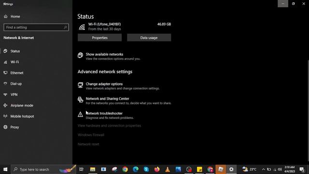This screenshot has height=174, width=309.
Task: Click the Proxy globe icon in the sidebar
Action: pyautogui.click(x=5, y=127)
